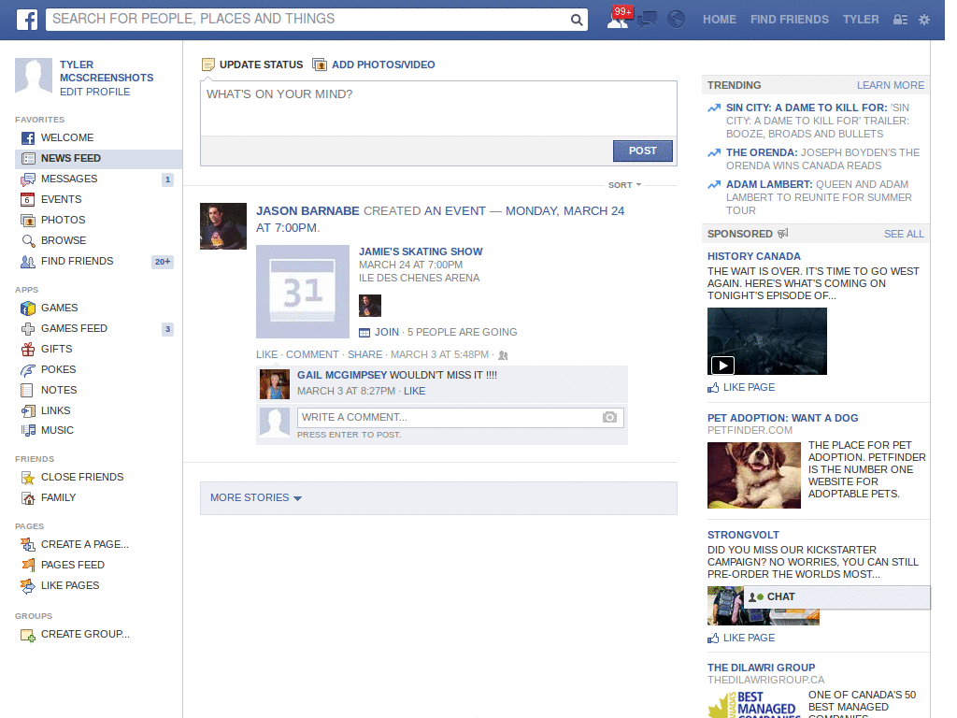
Task: Play the History Canada video
Action: point(722,366)
